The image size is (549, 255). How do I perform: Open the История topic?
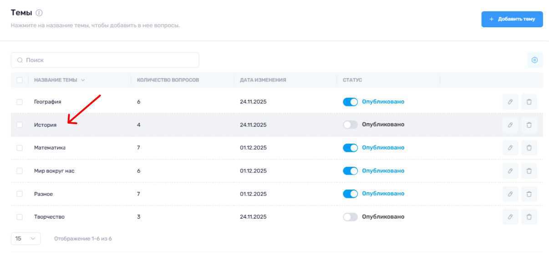[46, 125]
